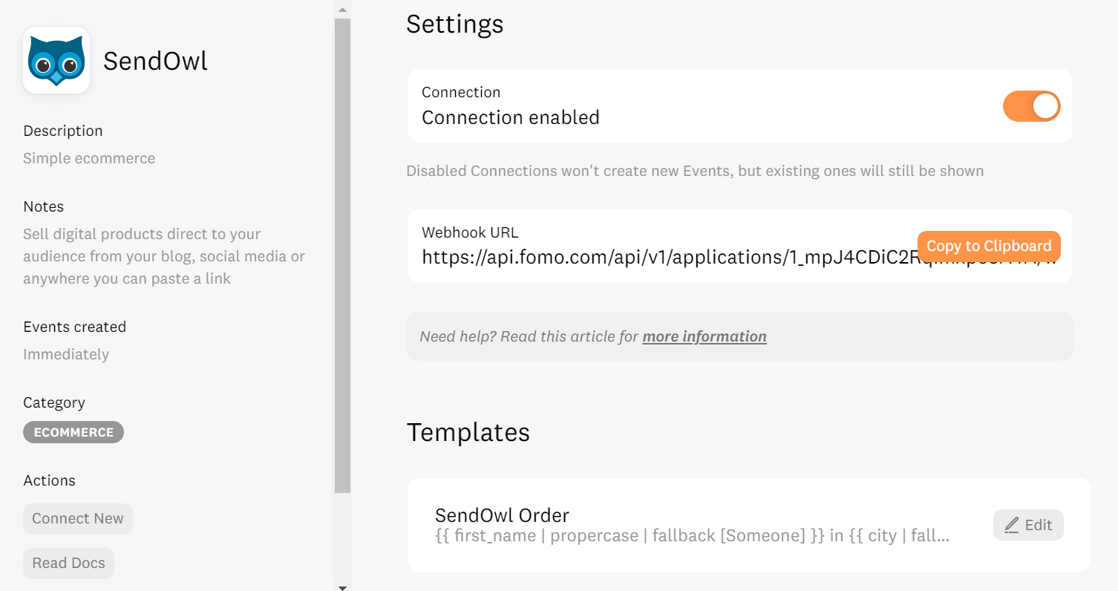Click the Need help info banner

click(x=739, y=336)
